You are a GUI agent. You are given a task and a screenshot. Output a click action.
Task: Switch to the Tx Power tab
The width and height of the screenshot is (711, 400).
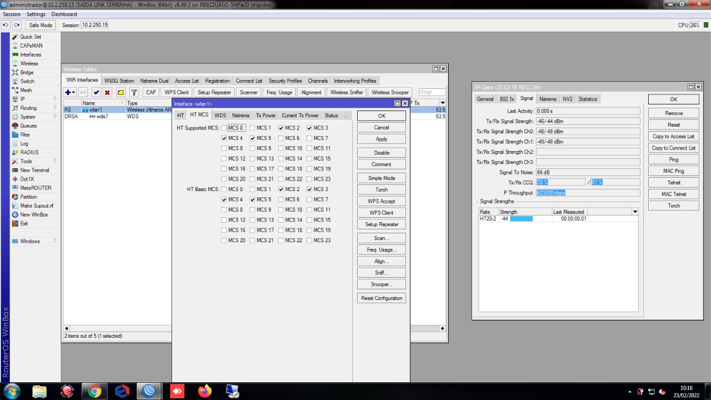click(x=266, y=116)
